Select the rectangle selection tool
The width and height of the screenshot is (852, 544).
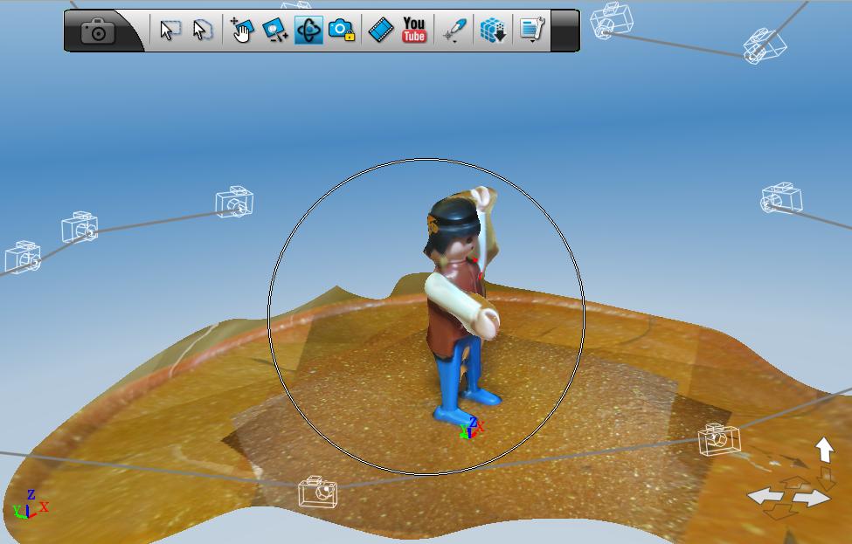tap(170, 30)
